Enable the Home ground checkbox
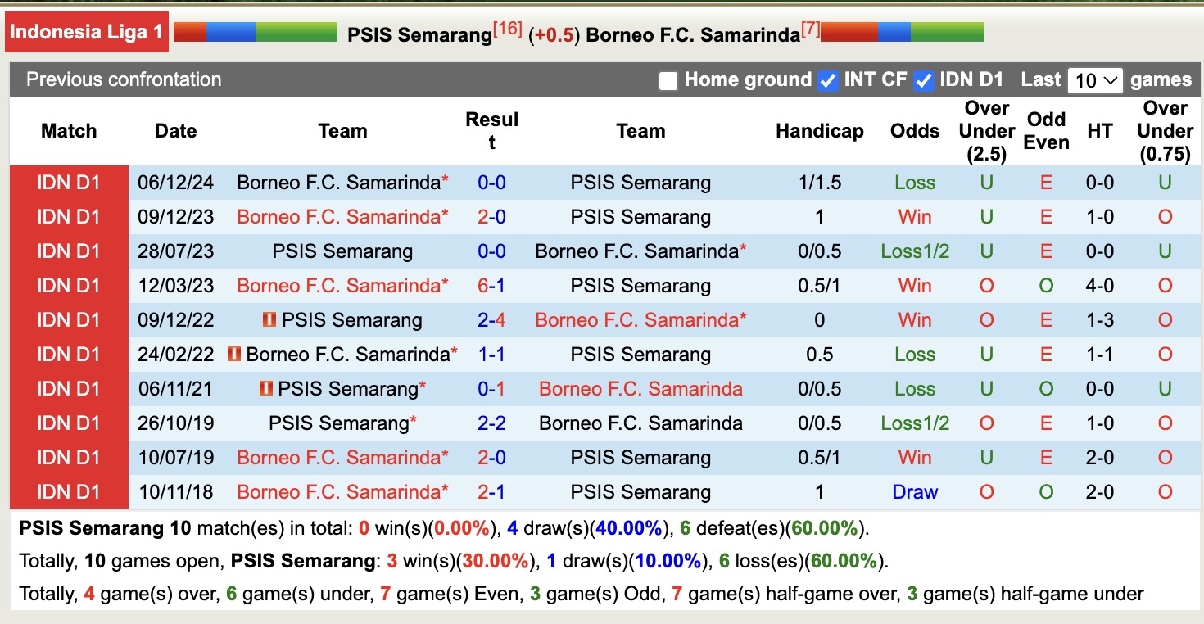This screenshot has width=1204, height=624. (668, 79)
